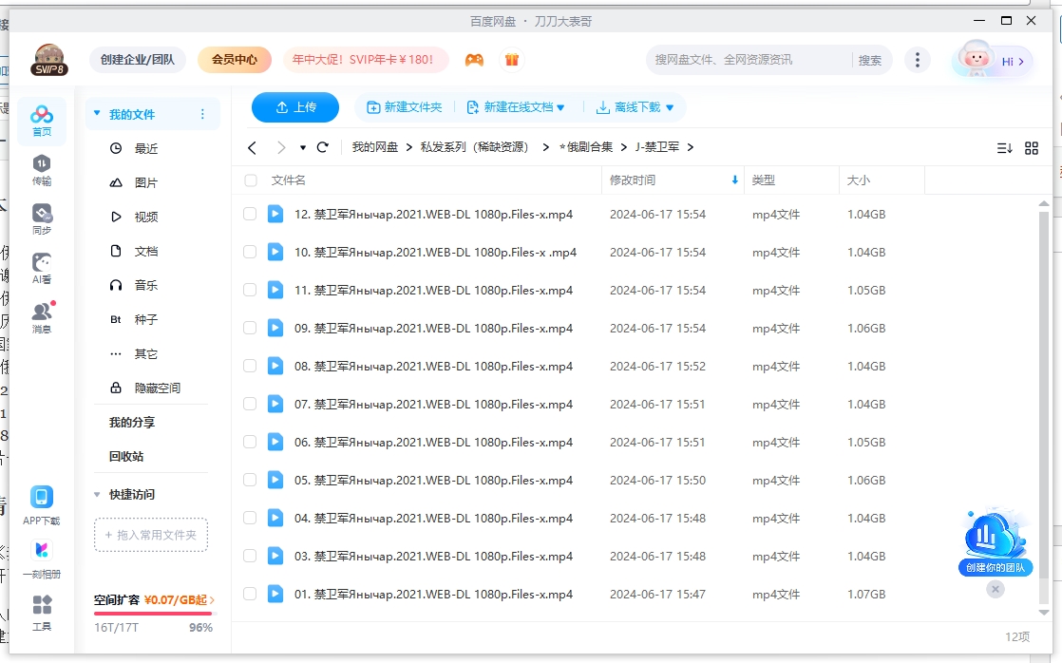Click the search input field
The height and width of the screenshot is (663, 1062).
pyautogui.click(x=749, y=60)
